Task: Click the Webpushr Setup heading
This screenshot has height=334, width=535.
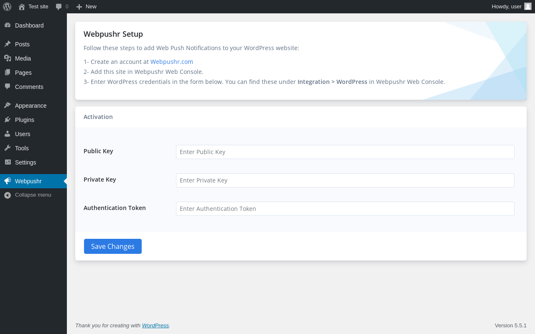Action: coord(113,34)
